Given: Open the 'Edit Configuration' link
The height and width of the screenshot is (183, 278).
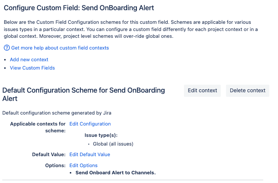Looking at the screenshot, I should point(90,124).
